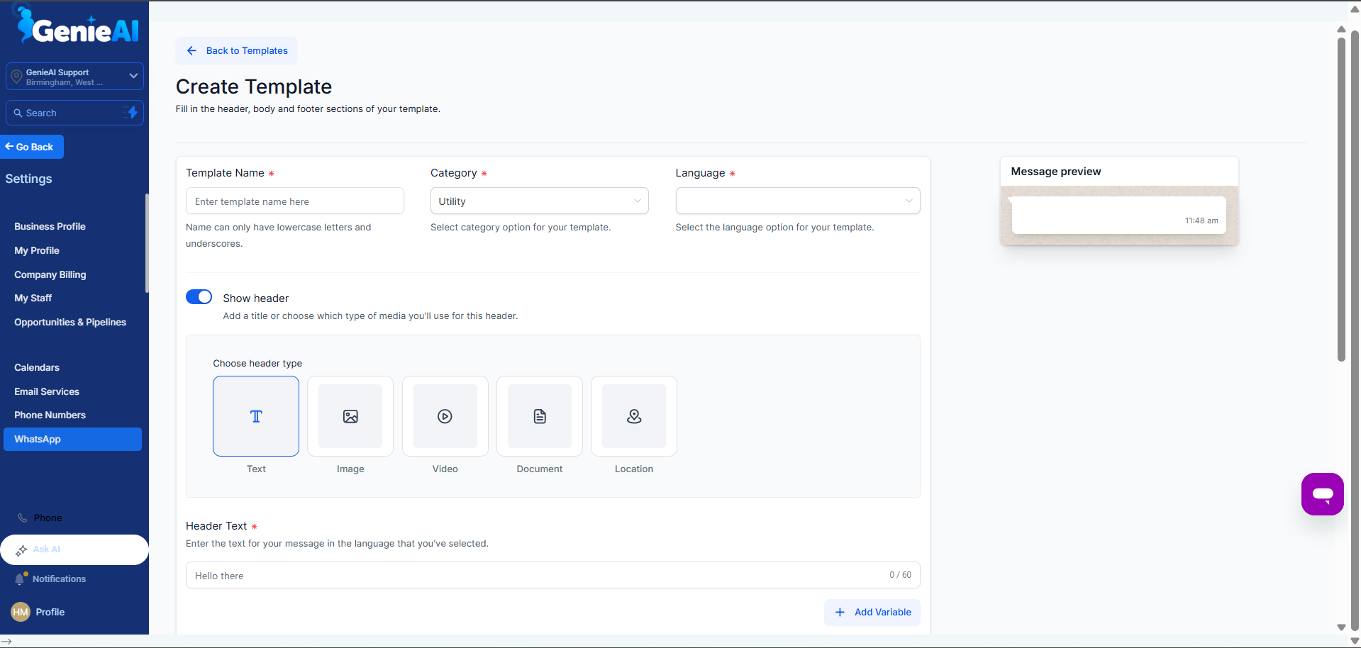
Task: Click the Notifications bell icon
Action: 21,579
